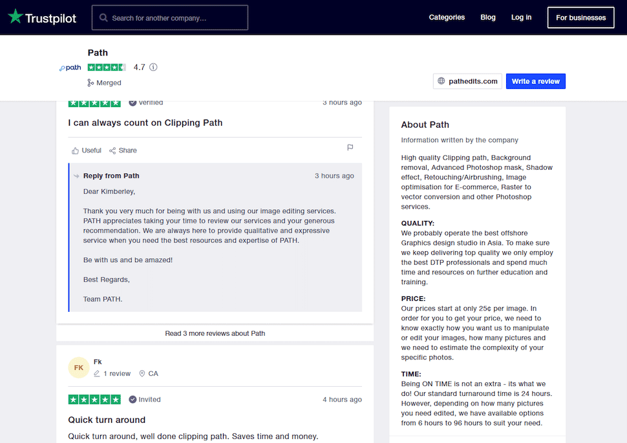
Task: Click the Trustpilot star logo
Action: [16, 17]
